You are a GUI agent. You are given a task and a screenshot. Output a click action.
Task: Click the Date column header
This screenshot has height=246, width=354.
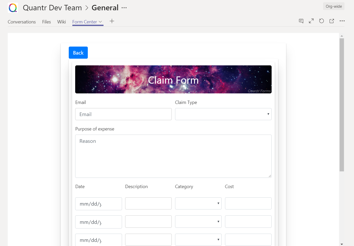click(x=80, y=187)
